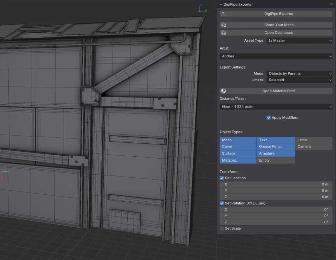
Task: Open the Limit to dropdown showing Selected
Action: tap(299, 80)
